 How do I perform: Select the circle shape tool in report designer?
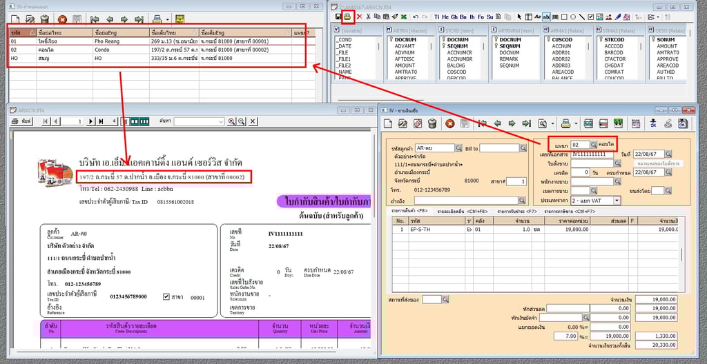pyautogui.click(x=572, y=17)
